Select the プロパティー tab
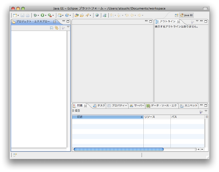Viewport: 219px width, 172px height. [x=117, y=106]
